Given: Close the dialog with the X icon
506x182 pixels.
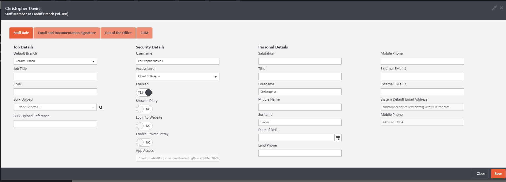Looking at the screenshot, I should (x=501, y=8).
